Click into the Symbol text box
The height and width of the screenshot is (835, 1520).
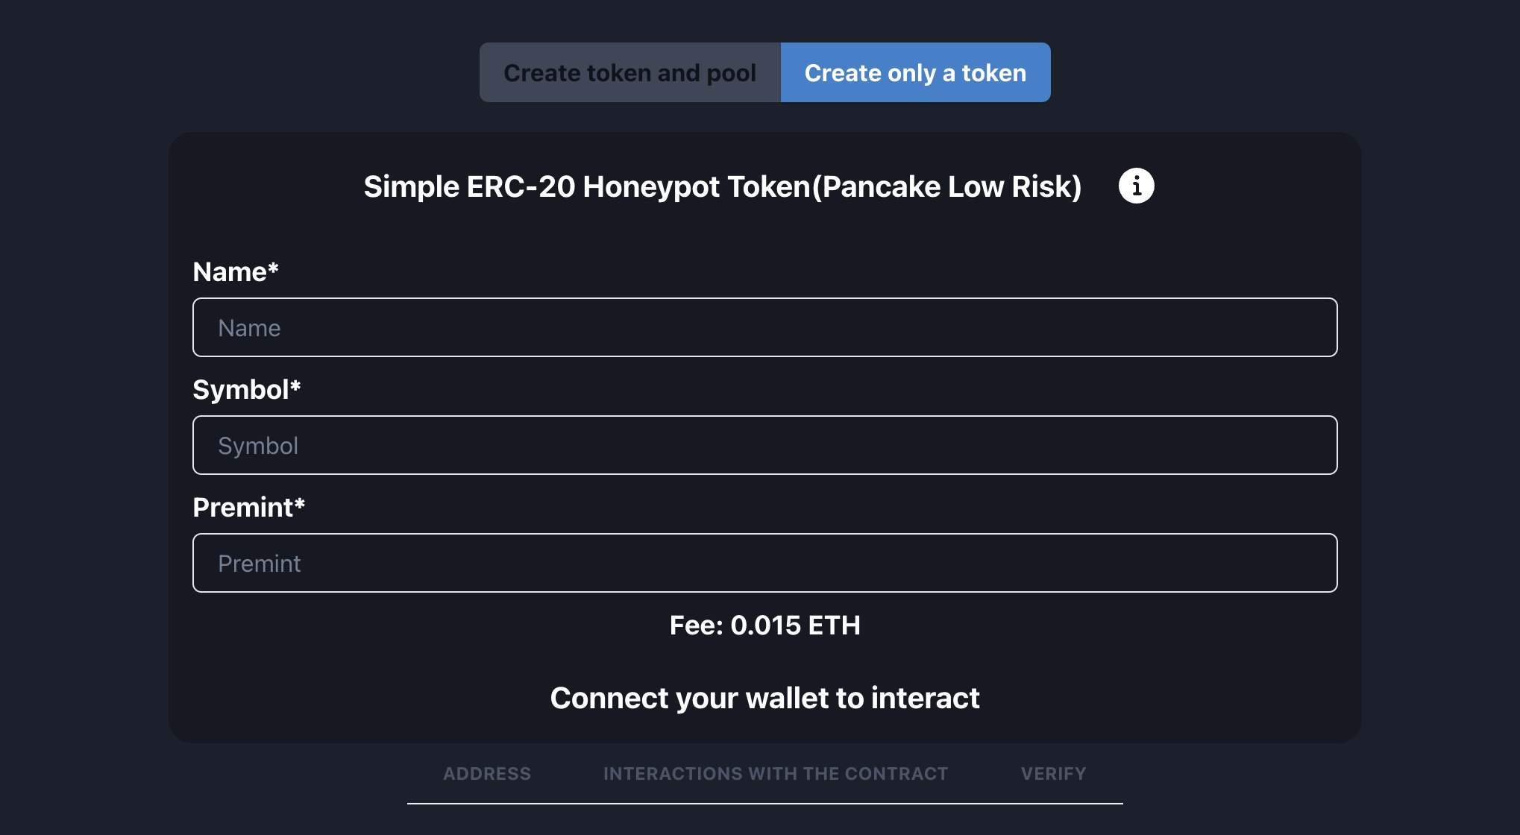point(764,445)
